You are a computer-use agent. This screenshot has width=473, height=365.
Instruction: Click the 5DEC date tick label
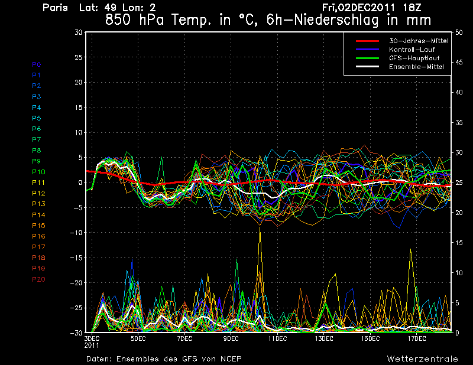[x=138, y=338]
